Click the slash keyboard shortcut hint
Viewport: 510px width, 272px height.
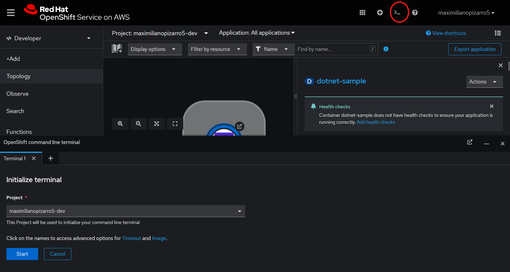click(x=373, y=49)
